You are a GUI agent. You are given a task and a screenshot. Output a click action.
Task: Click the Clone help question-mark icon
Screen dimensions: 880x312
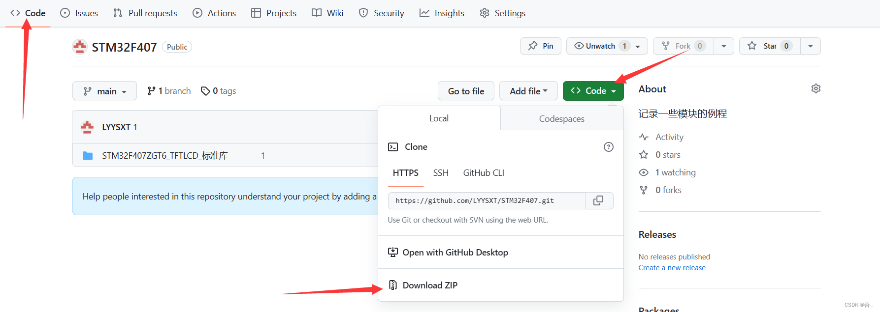pyautogui.click(x=609, y=147)
